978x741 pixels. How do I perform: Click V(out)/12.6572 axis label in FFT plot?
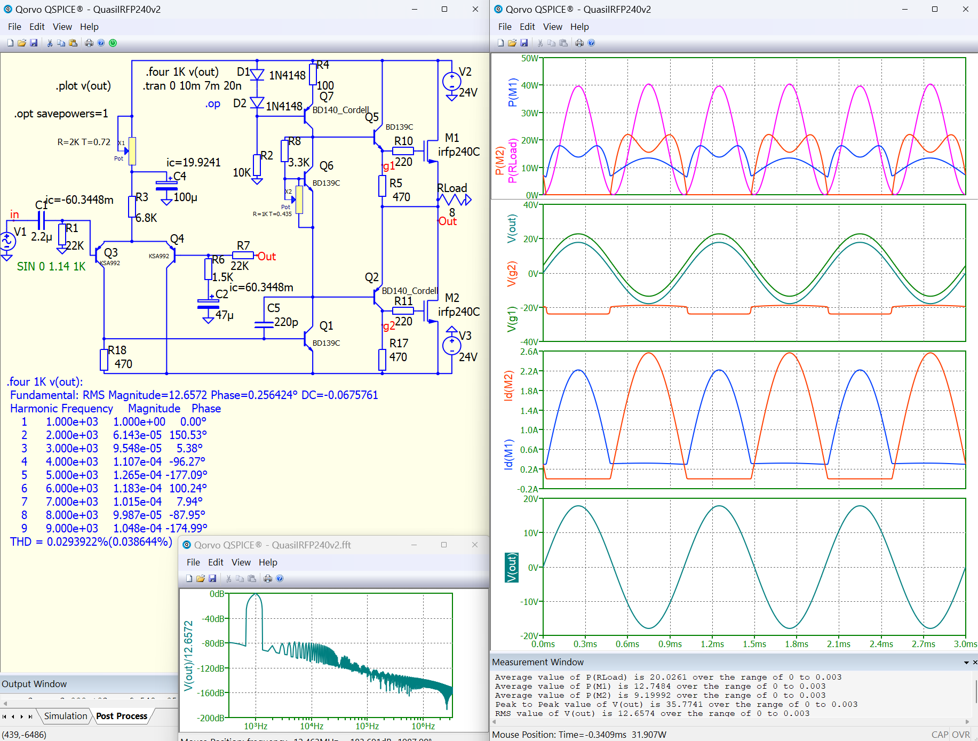pos(188,656)
